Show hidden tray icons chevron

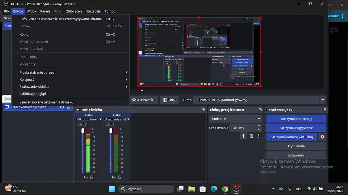(273, 189)
